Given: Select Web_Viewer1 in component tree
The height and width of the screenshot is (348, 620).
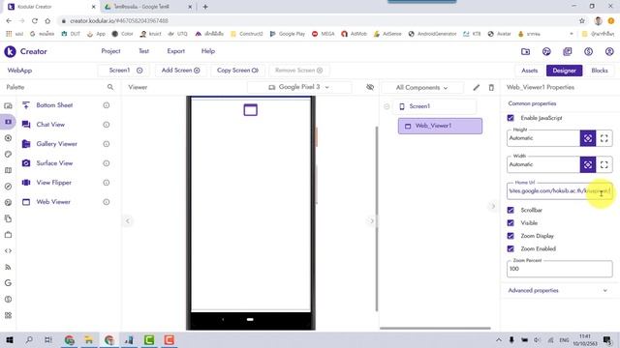Looking at the screenshot, I should tap(440, 126).
